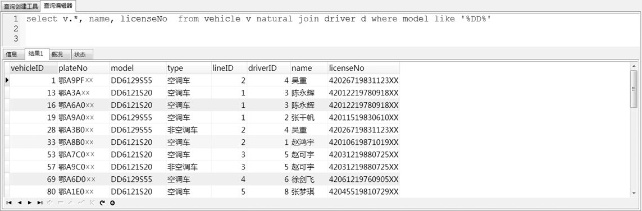
Task: Select license number 42010619871019XX
Action: click(x=363, y=143)
